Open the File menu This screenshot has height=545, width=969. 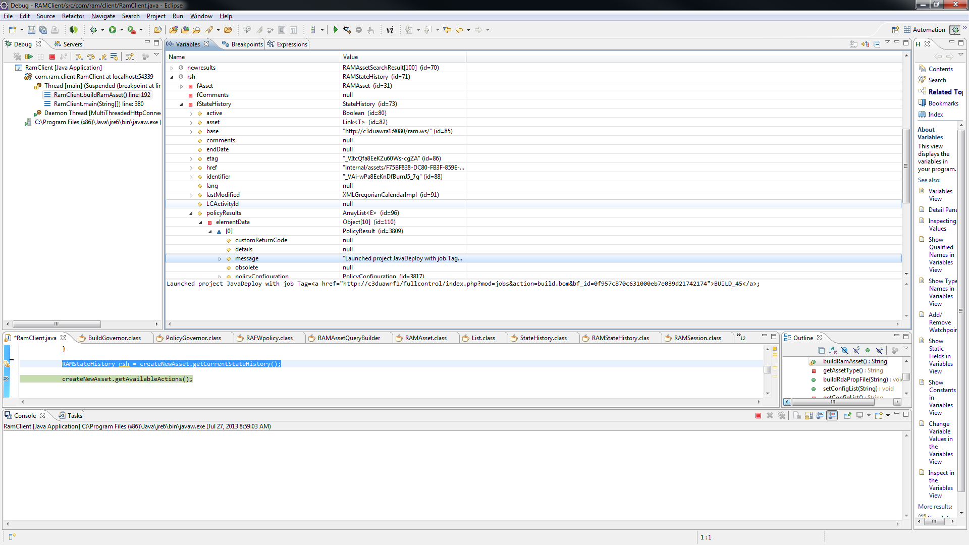8,16
